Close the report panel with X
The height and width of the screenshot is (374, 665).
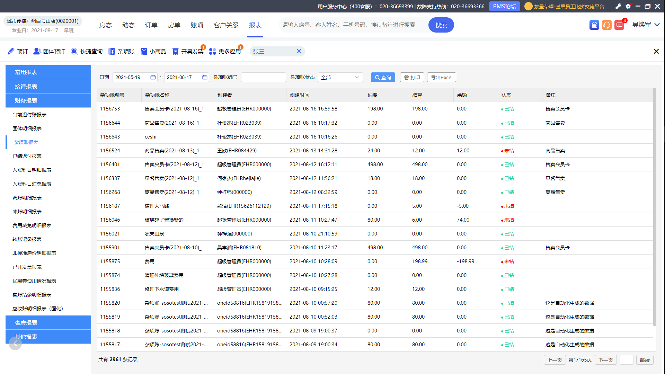pos(656,51)
